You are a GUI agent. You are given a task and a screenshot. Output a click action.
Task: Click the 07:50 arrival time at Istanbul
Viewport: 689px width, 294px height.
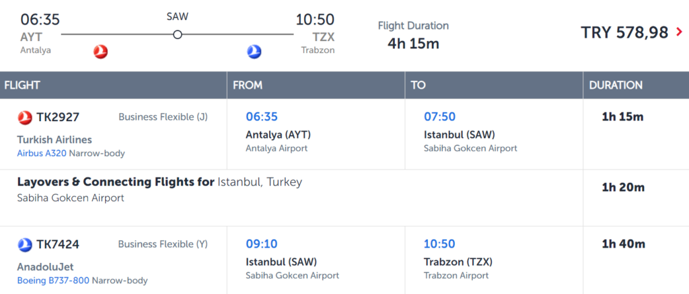pos(439,117)
